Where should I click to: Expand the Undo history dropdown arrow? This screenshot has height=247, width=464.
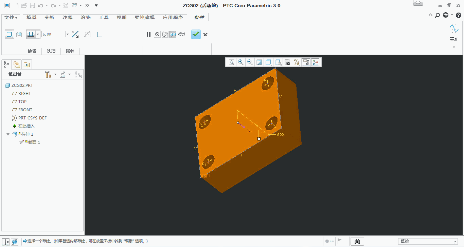click(47, 5)
